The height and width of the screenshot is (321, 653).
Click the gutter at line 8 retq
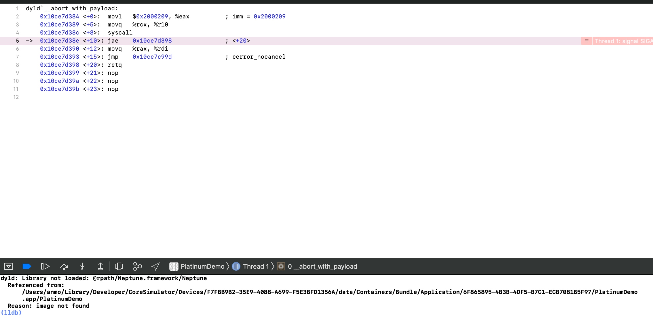click(x=17, y=65)
